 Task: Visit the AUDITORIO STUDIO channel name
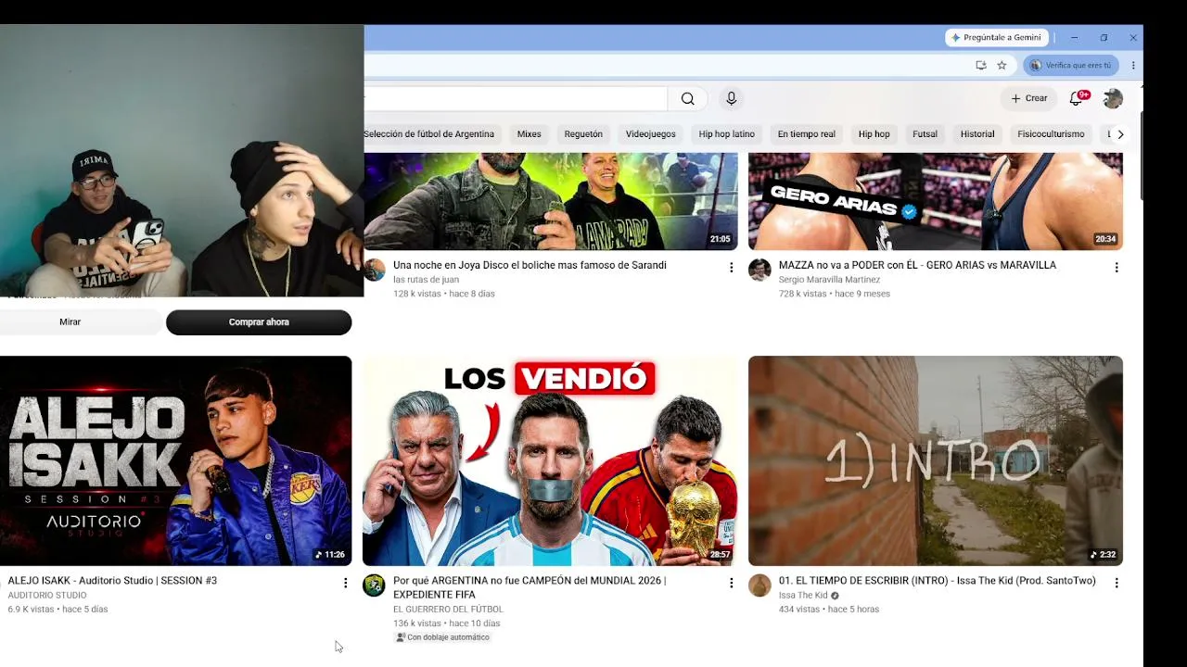tap(47, 596)
